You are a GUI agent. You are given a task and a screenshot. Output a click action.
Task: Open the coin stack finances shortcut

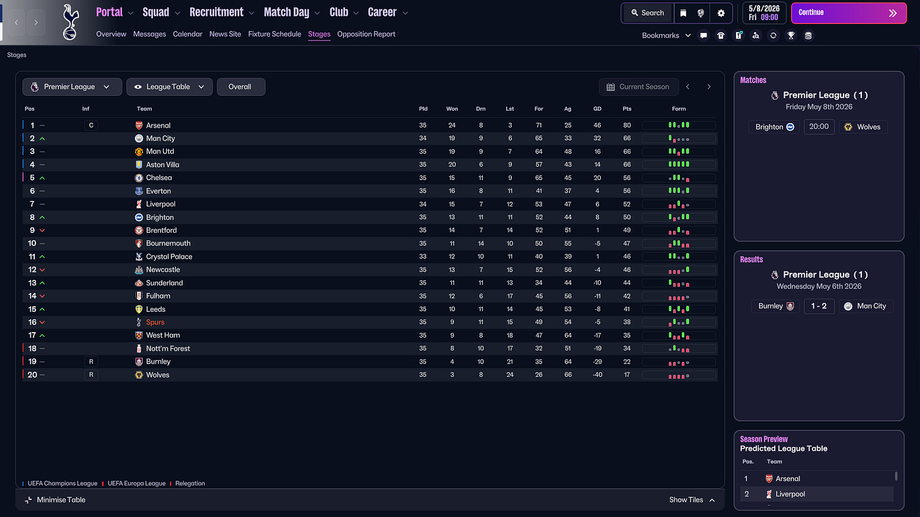[x=808, y=35]
